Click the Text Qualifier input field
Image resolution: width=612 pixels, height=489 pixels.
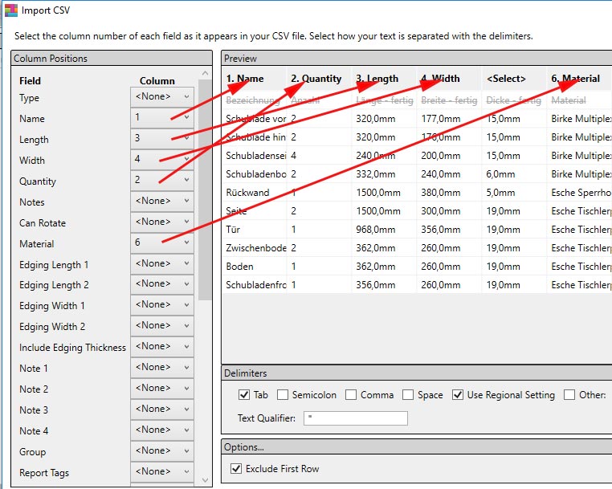click(x=356, y=418)
